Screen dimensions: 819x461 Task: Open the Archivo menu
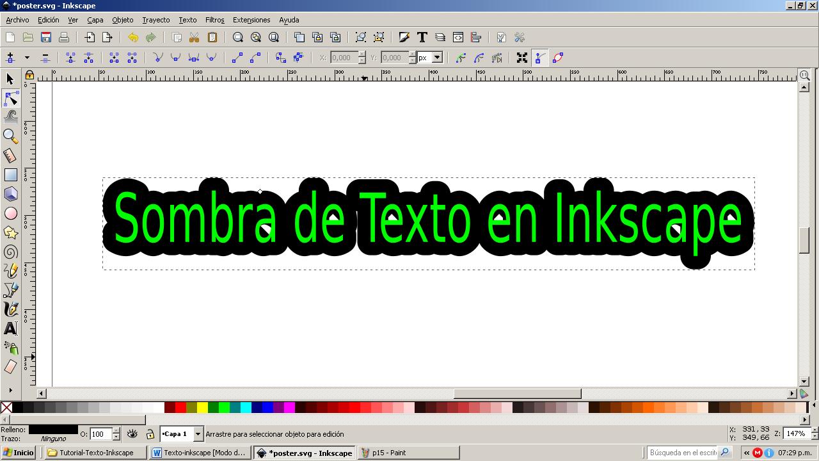[17, 20]
